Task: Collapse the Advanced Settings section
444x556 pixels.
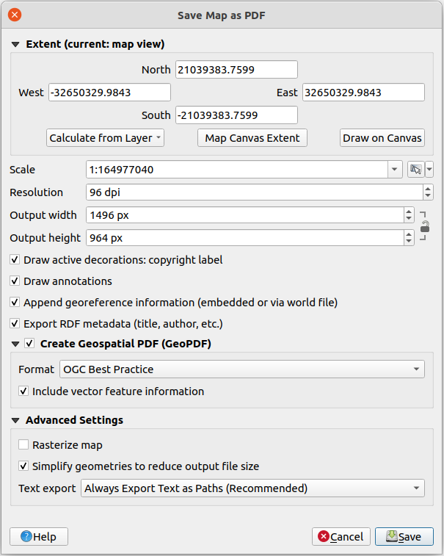Action: [15, 421]
